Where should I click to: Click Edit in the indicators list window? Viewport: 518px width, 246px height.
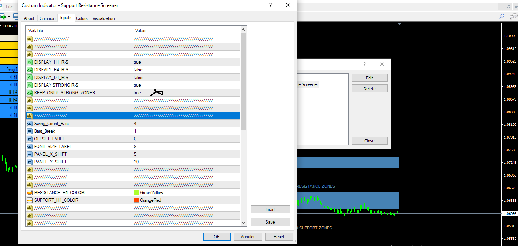click(x=370, y=78)
